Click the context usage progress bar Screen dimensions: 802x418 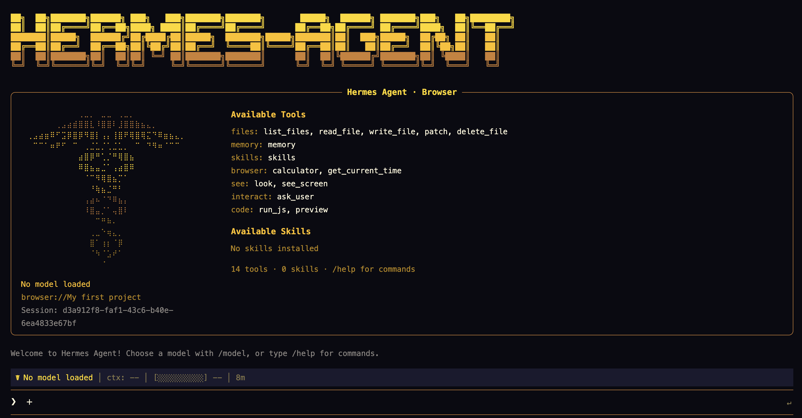(x=180, y=377)
